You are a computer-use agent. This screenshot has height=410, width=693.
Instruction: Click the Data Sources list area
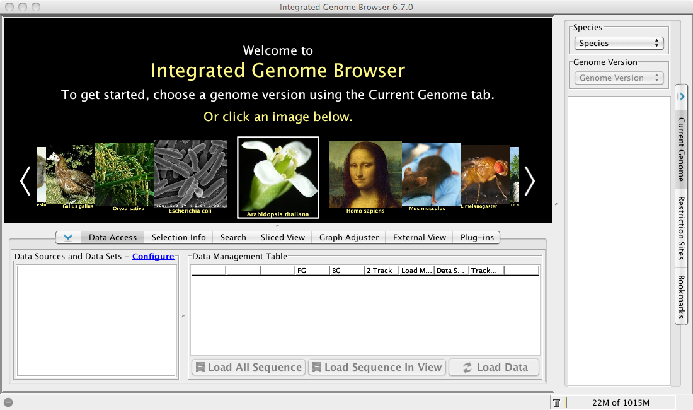pyautogui.click(x=96, y=320)
